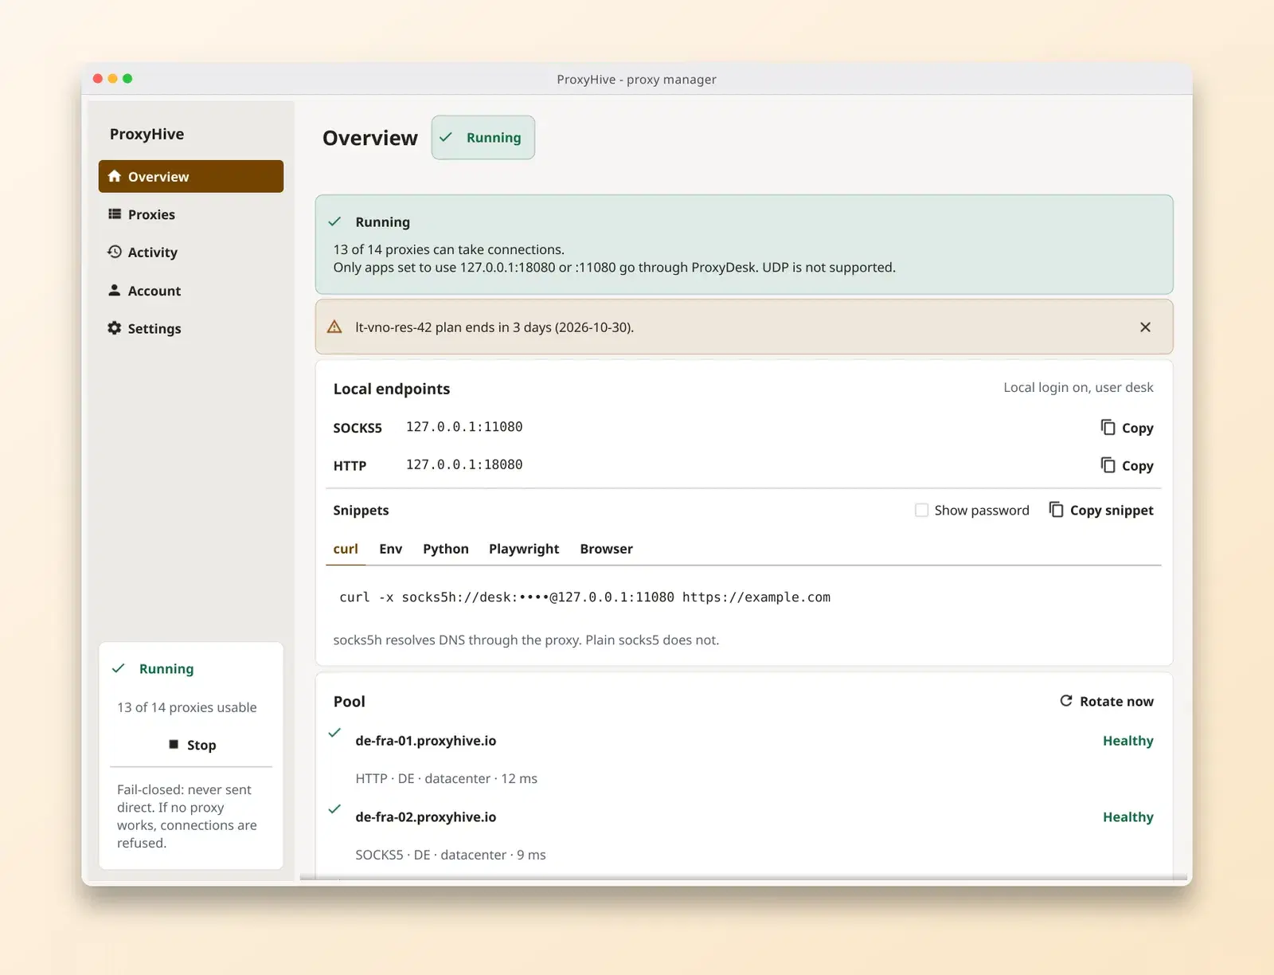Click the green macOS zoom window button

coord(127,78)
